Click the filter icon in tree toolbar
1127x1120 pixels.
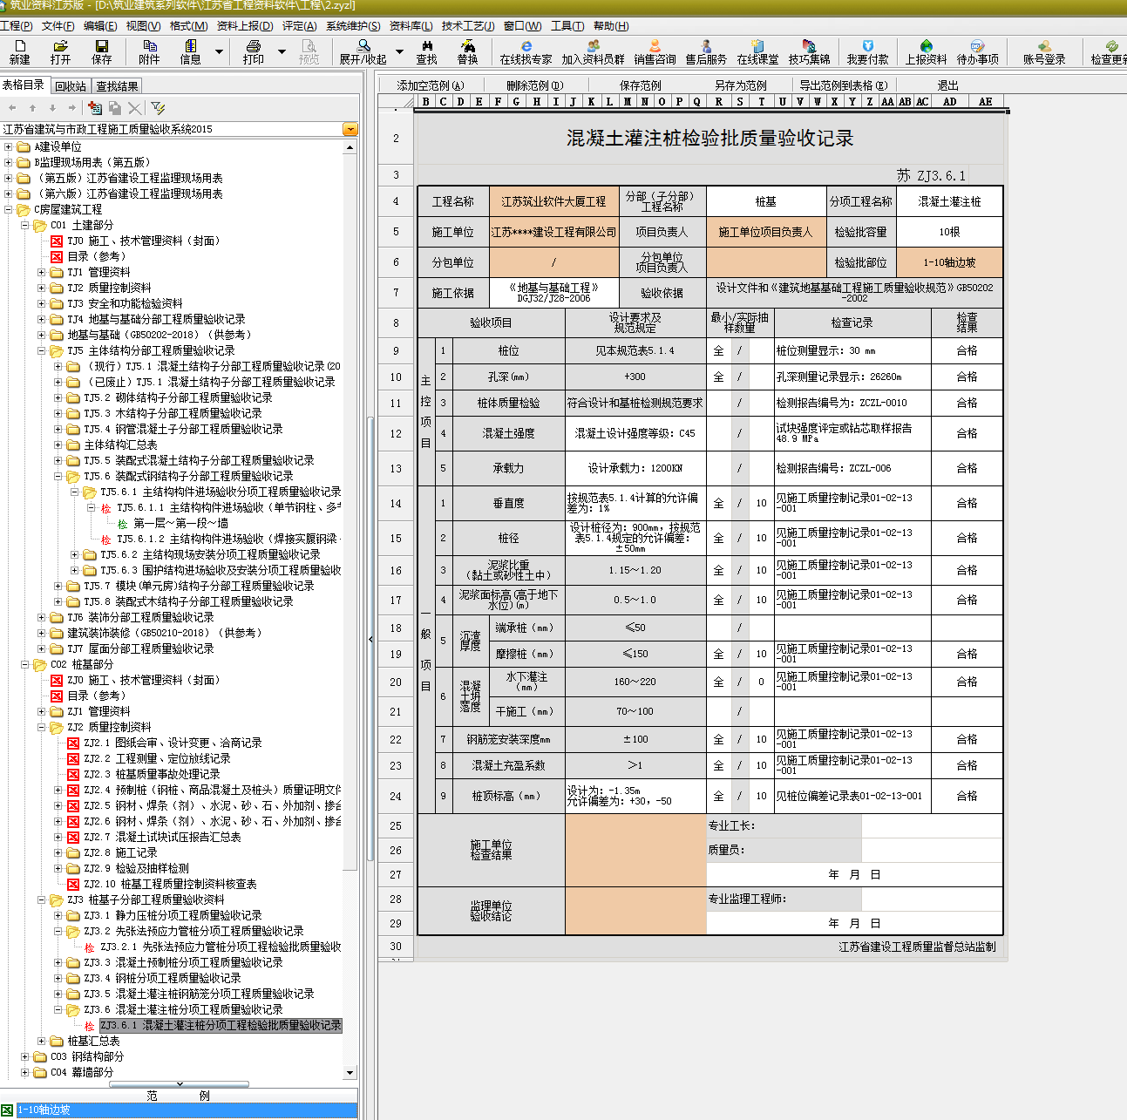(158, 108)
